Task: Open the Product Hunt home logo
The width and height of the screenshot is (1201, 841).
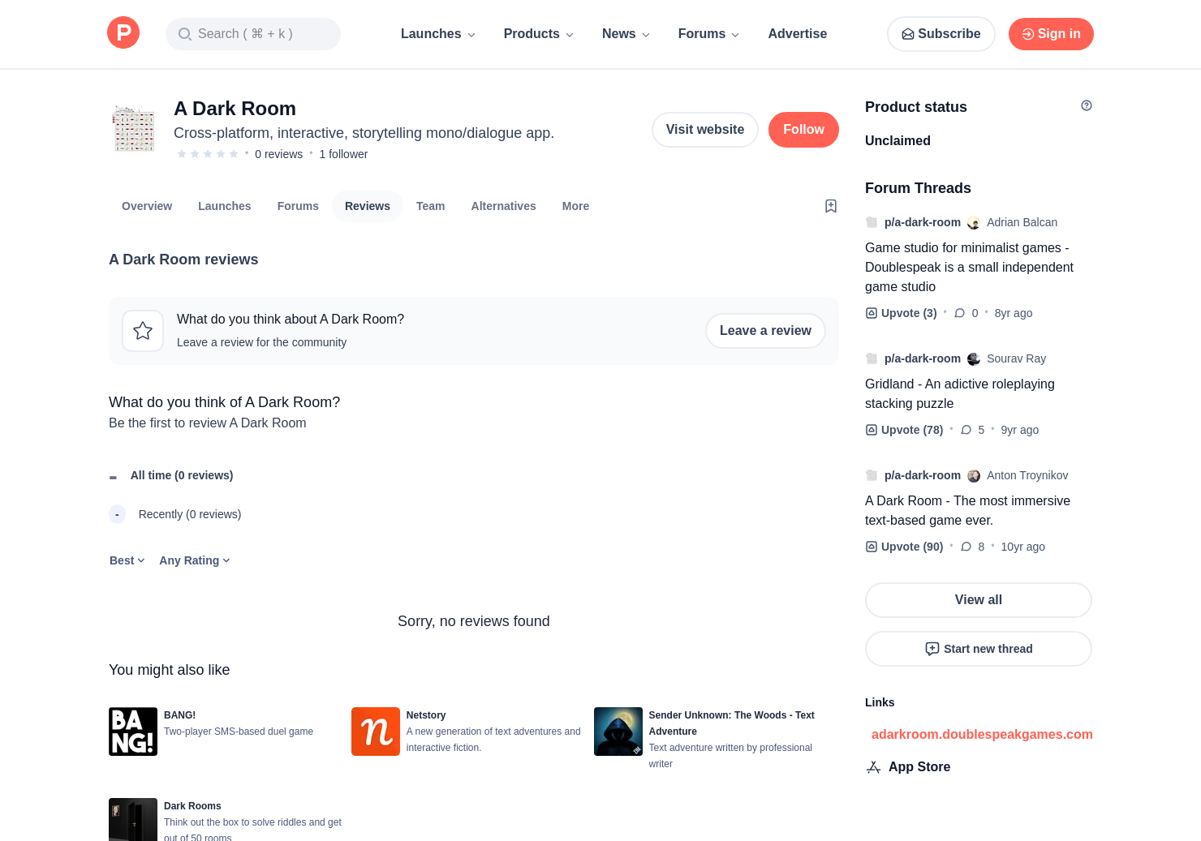Action: [x=123, y=33]
